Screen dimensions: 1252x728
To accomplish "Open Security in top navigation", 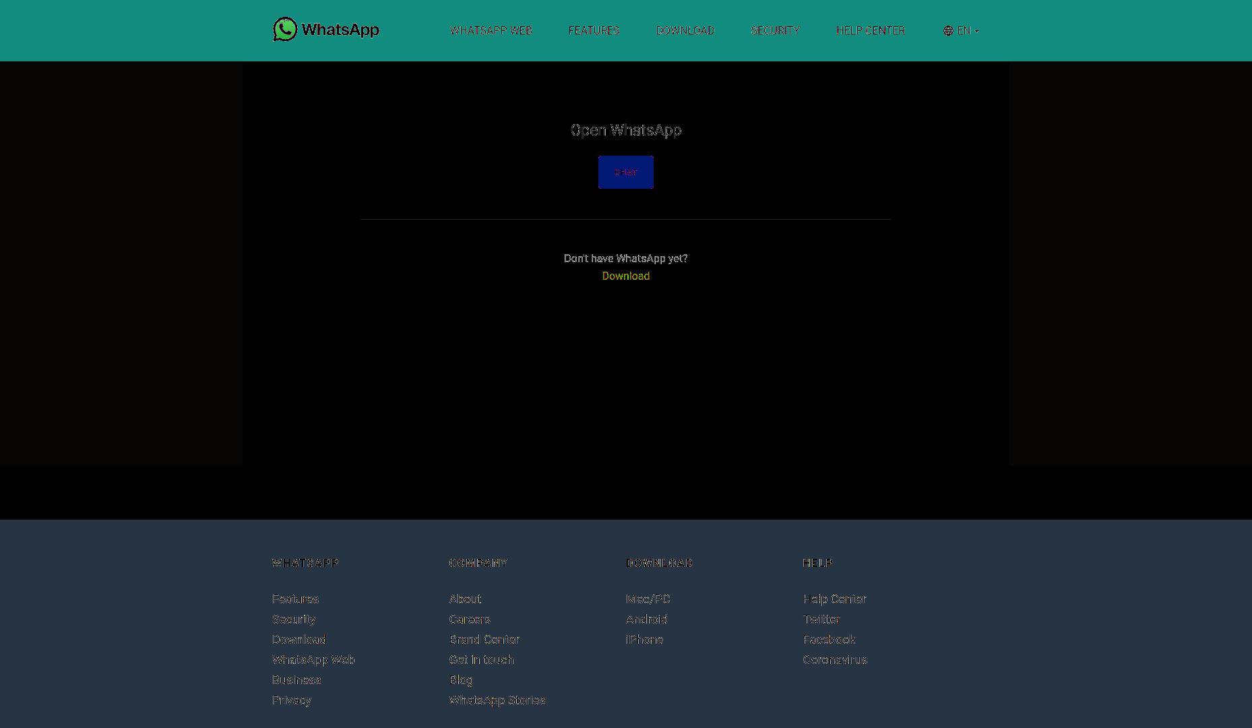I will tap(775, 30).
